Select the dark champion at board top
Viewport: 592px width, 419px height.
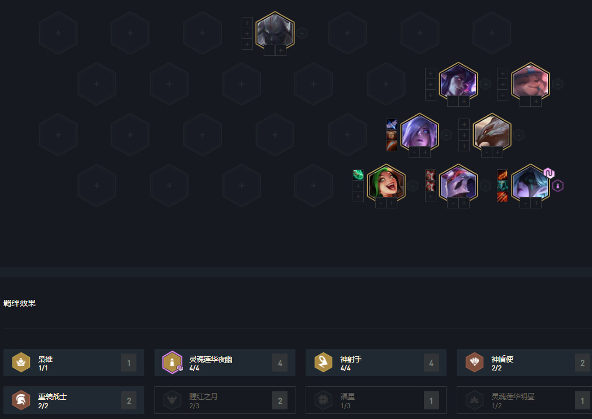tap(275, 32)
